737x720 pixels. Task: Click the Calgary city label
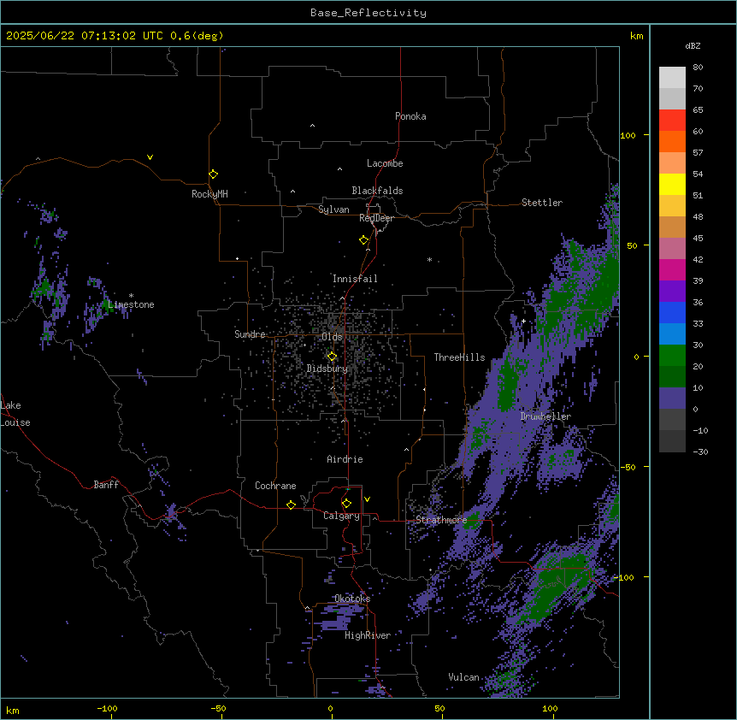pos(341,516)
